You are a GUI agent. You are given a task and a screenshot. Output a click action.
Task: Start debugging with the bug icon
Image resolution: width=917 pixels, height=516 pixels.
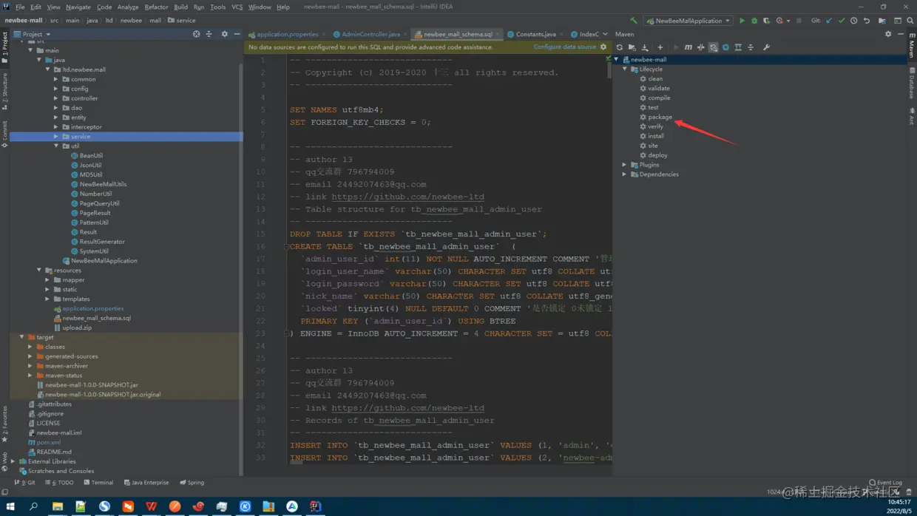pos(754,21)
